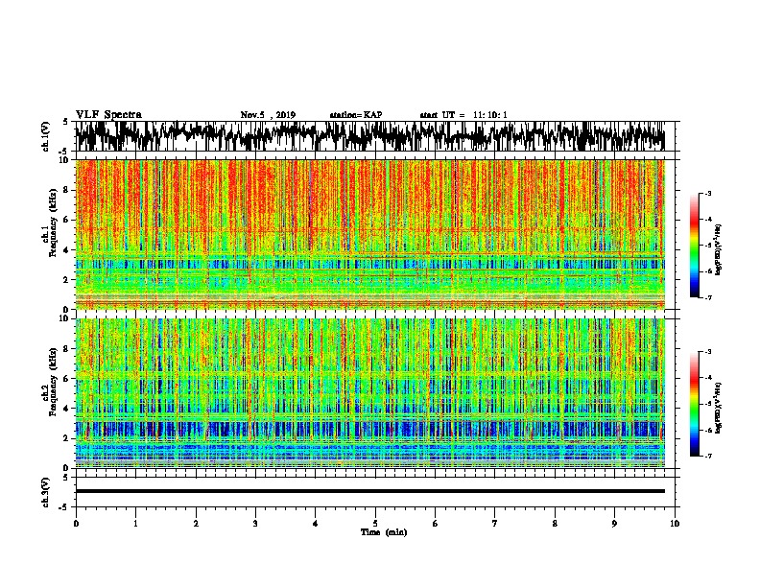This screenshot has width=760, height=587.
Task: Click the ch.2 spectrogram panel
Action: coord(370,393)
